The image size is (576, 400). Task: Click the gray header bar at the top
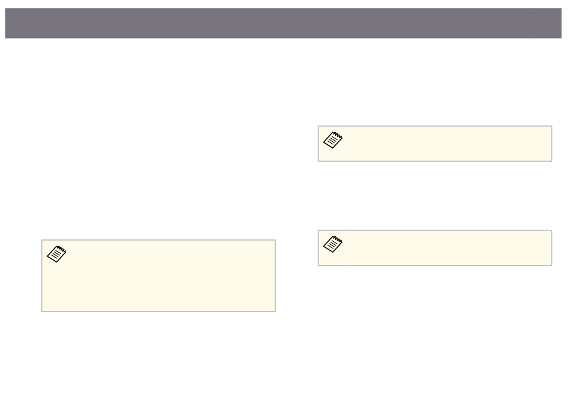pos(283,23)
